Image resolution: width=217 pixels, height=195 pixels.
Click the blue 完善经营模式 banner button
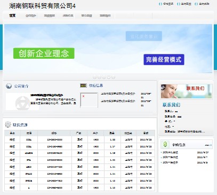point(164,59)
